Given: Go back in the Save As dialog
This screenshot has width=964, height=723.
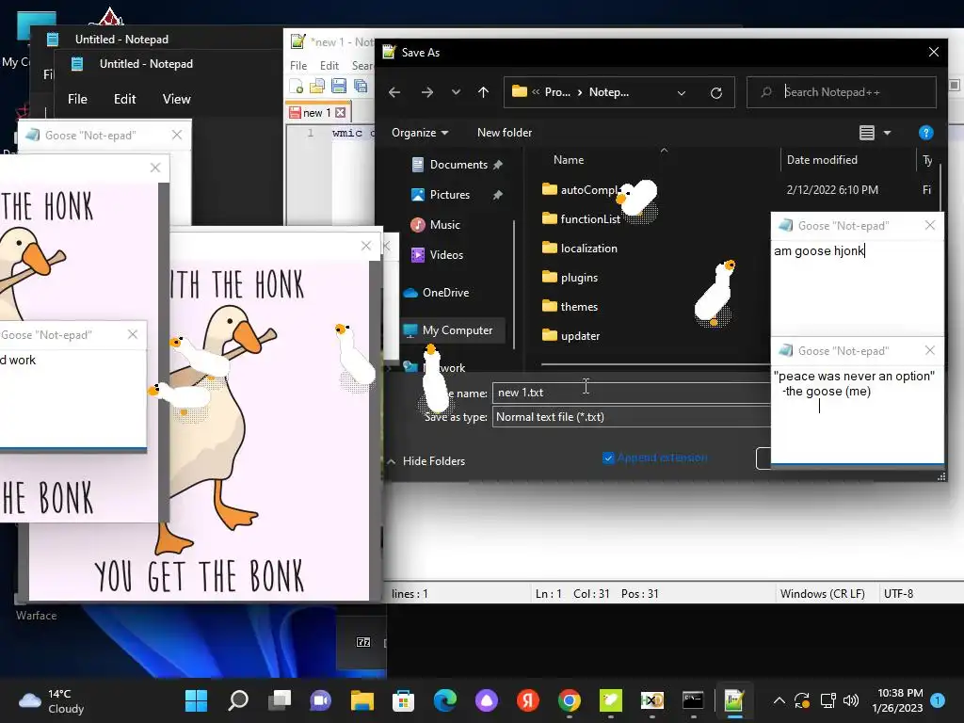Looking at the screenshot, I should click(x=394, y=92).
